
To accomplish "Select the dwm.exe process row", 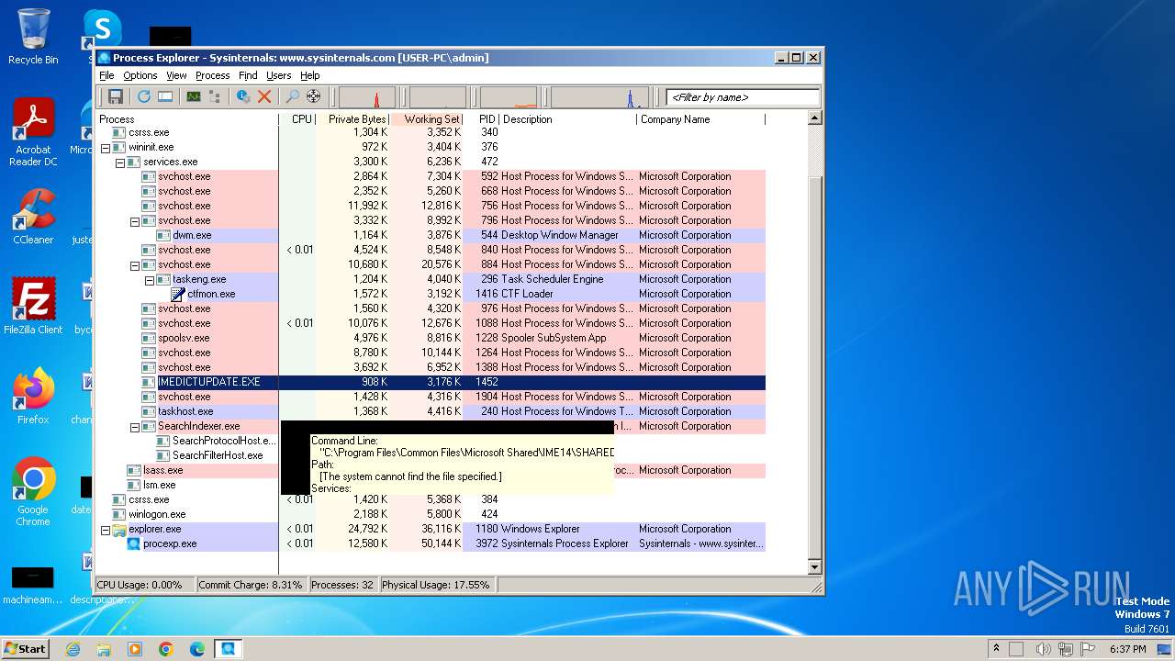I will [x=431, y=235].
